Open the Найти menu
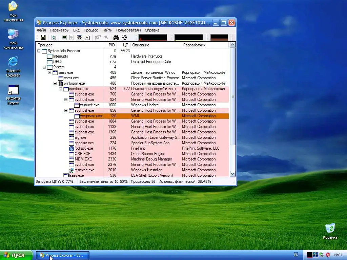This screenshot has width=347, height=260. click(107, 30)
